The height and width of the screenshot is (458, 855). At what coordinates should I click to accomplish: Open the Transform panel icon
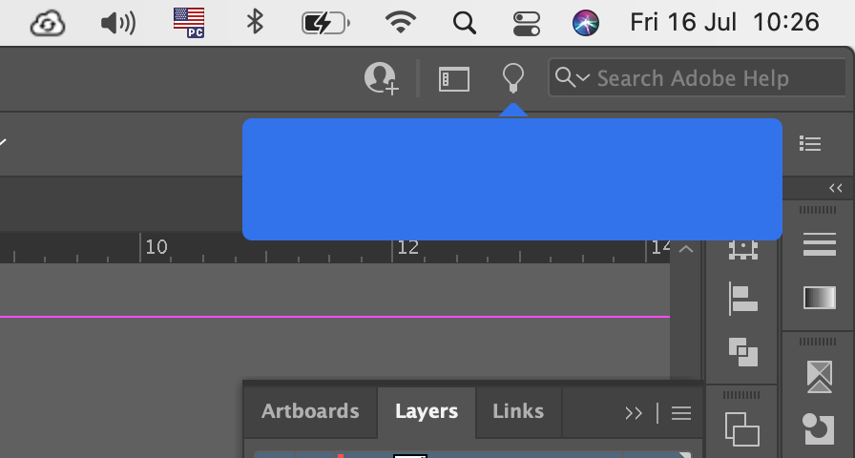(x=742, y=248)
